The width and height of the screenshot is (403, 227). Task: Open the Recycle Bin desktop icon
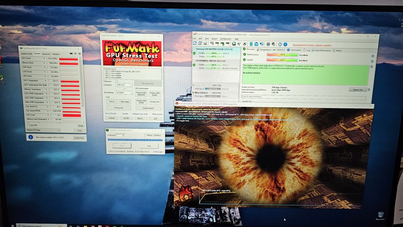tap(381, 215)
